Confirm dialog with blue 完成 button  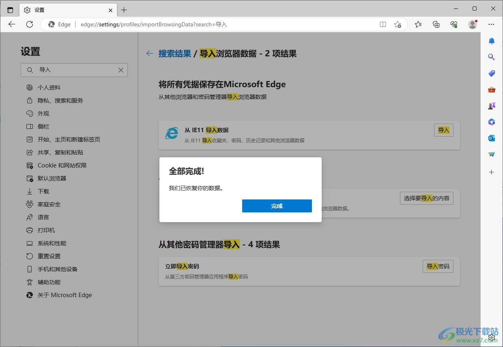point(277,206)
